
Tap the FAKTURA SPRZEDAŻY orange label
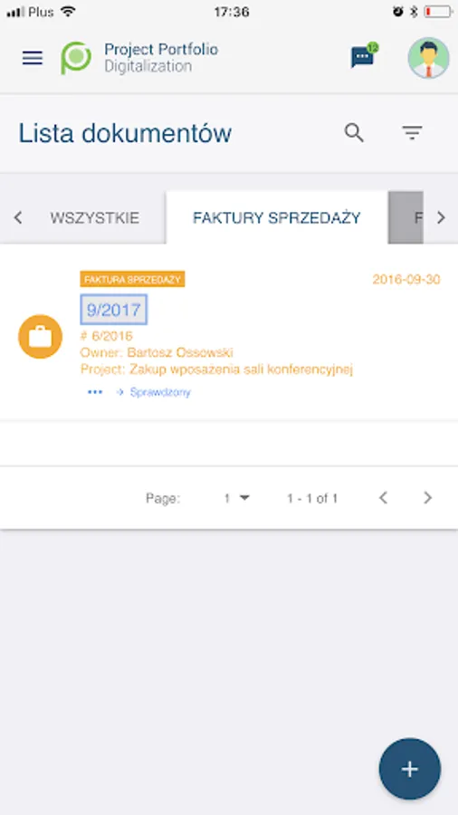[x=132, y=279]
